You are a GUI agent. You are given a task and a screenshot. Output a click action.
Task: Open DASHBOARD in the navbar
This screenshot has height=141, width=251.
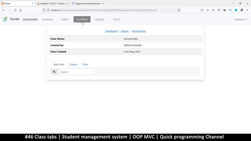click(x=31, y=20)
